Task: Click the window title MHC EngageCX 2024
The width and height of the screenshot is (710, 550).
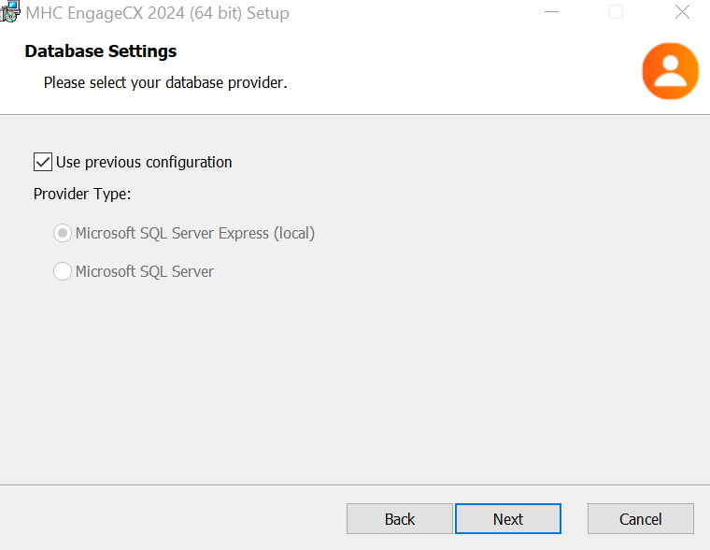Action: (x=158, y=13)
